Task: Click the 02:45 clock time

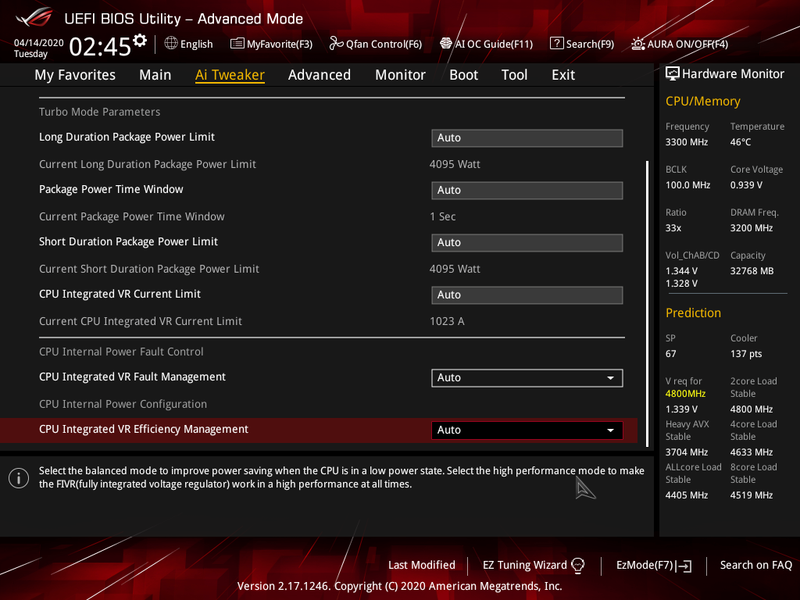Action: [x=100, y=47]
